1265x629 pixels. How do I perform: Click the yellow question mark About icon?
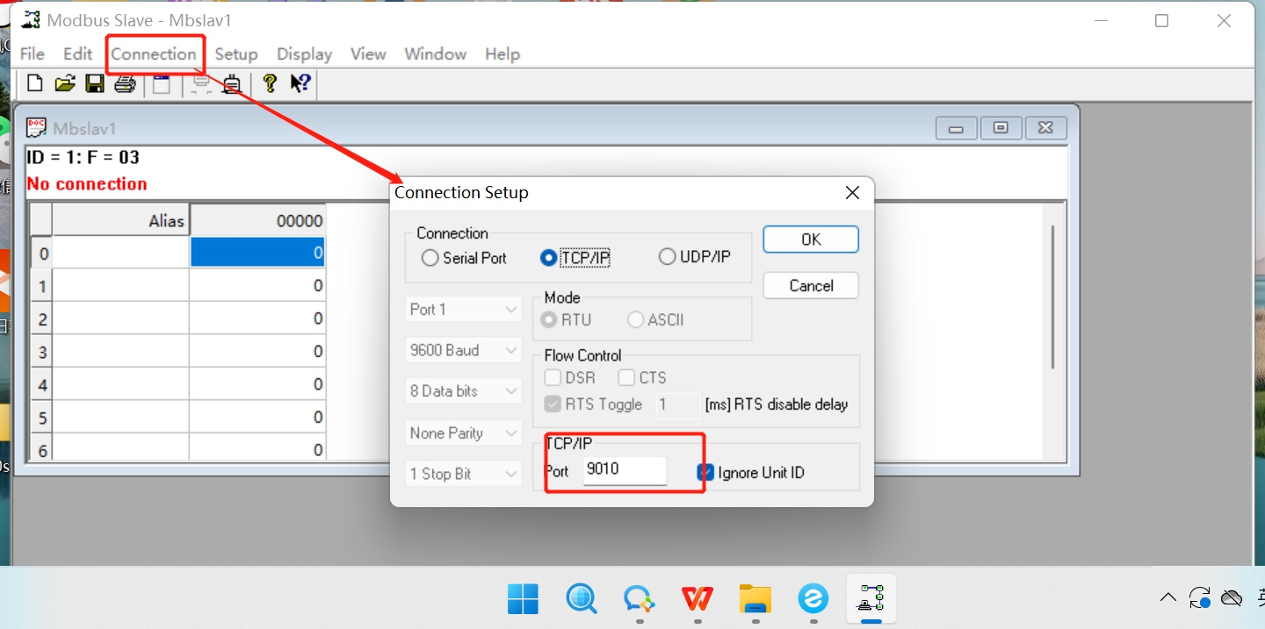coord(270,83)
